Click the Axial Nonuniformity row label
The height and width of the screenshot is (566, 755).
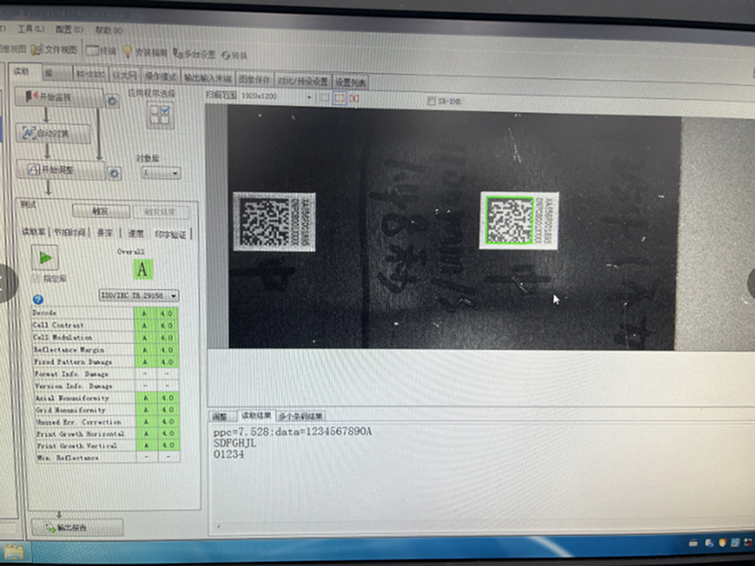(x=72, y=398)
